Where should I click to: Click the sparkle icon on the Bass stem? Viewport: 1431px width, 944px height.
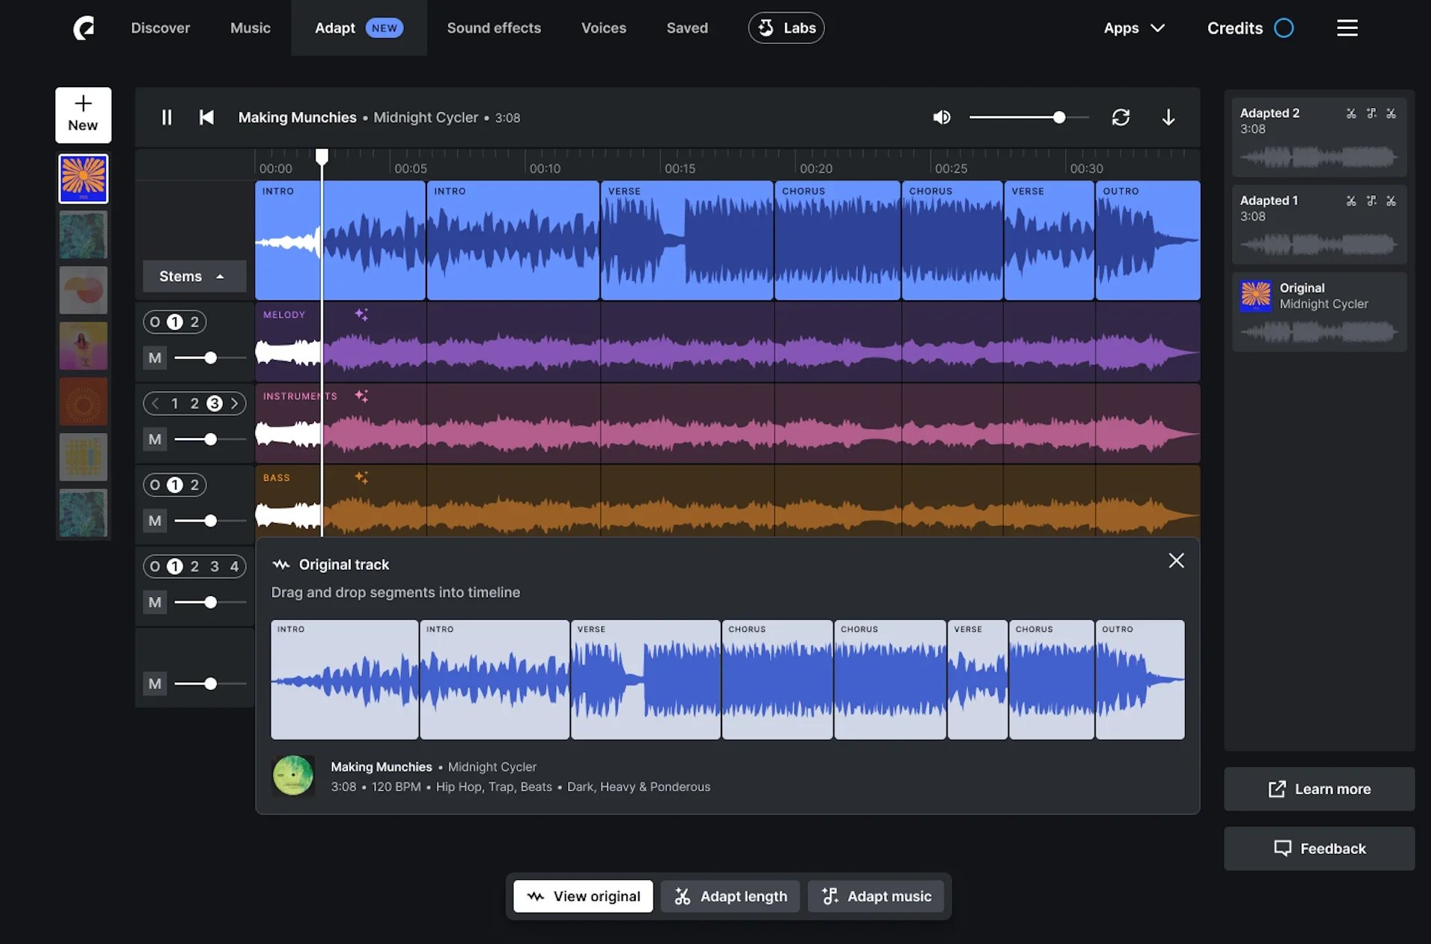pos(361,477)
